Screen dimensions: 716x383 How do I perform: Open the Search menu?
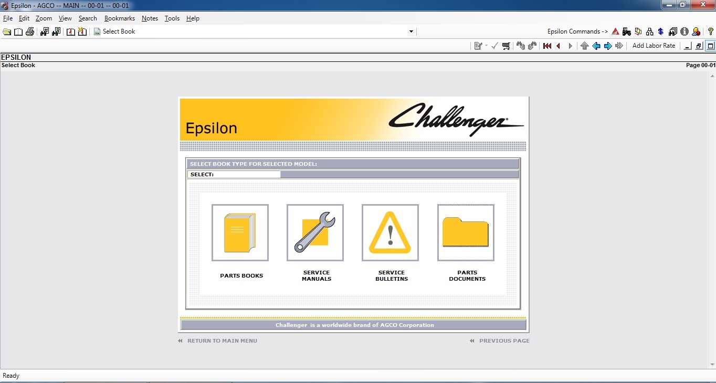coord(88,18)
